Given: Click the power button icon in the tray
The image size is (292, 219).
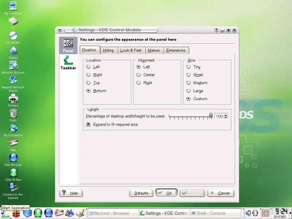Looking at the screenshot, I should (x=266, y=213).
